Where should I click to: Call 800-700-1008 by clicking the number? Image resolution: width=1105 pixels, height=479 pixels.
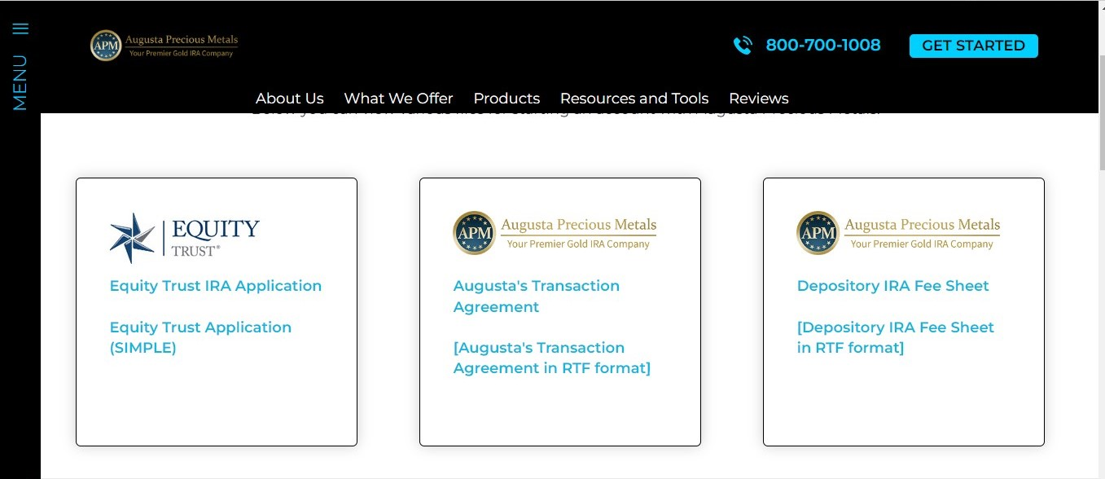[822, 45]
